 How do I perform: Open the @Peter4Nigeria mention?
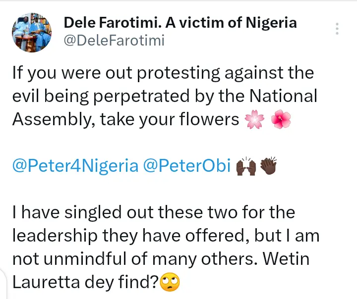pyautogui.click(x=75, y=166)
